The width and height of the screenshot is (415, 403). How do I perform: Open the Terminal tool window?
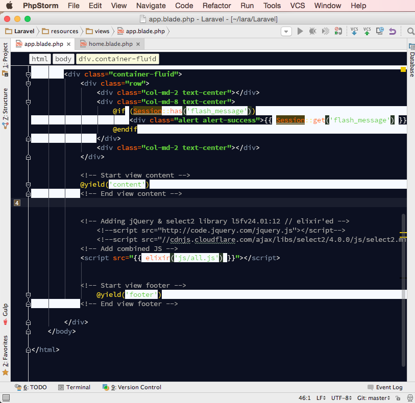pos(75,387)
